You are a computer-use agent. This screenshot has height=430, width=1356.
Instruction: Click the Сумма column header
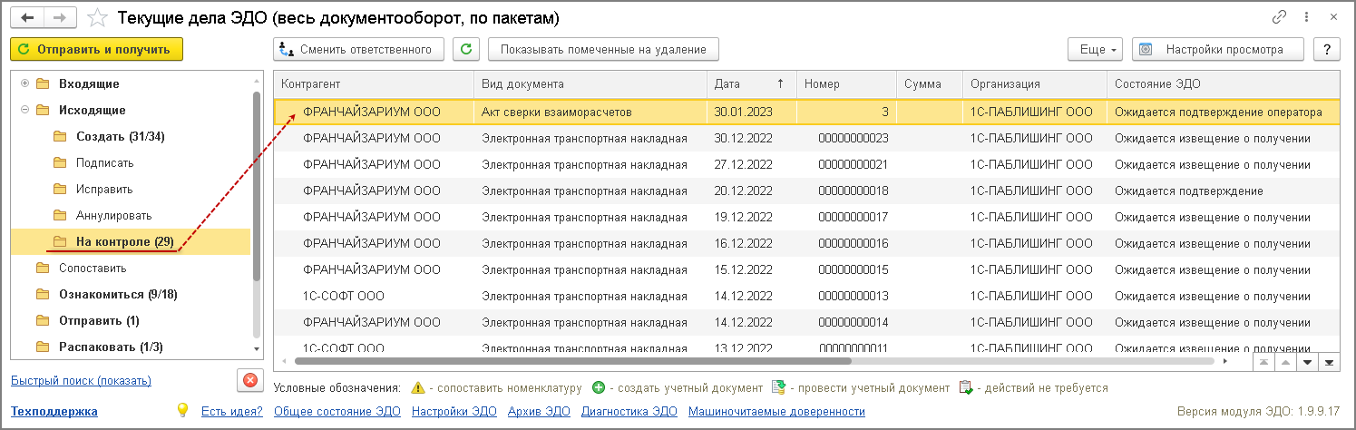click(930, 83)
